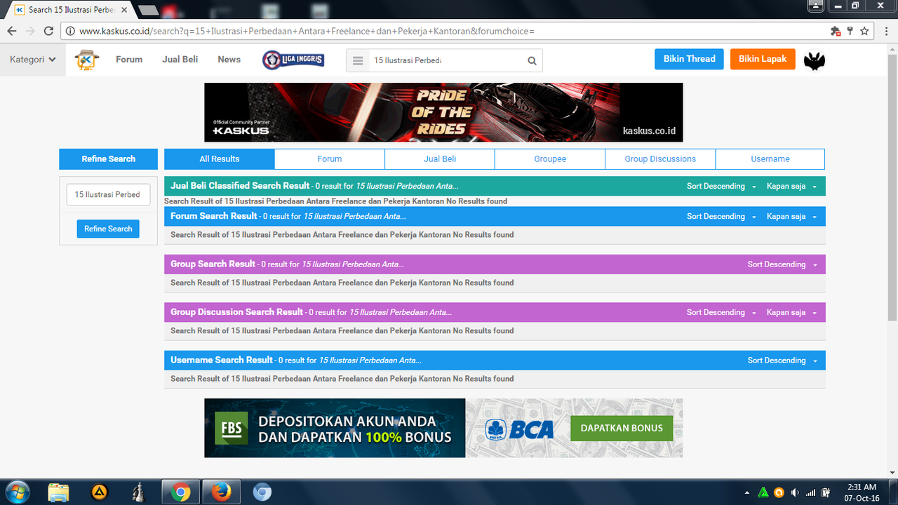Open the network signal tray icon
The width and height of the screenshot is (898, 505).
[811, 492]
